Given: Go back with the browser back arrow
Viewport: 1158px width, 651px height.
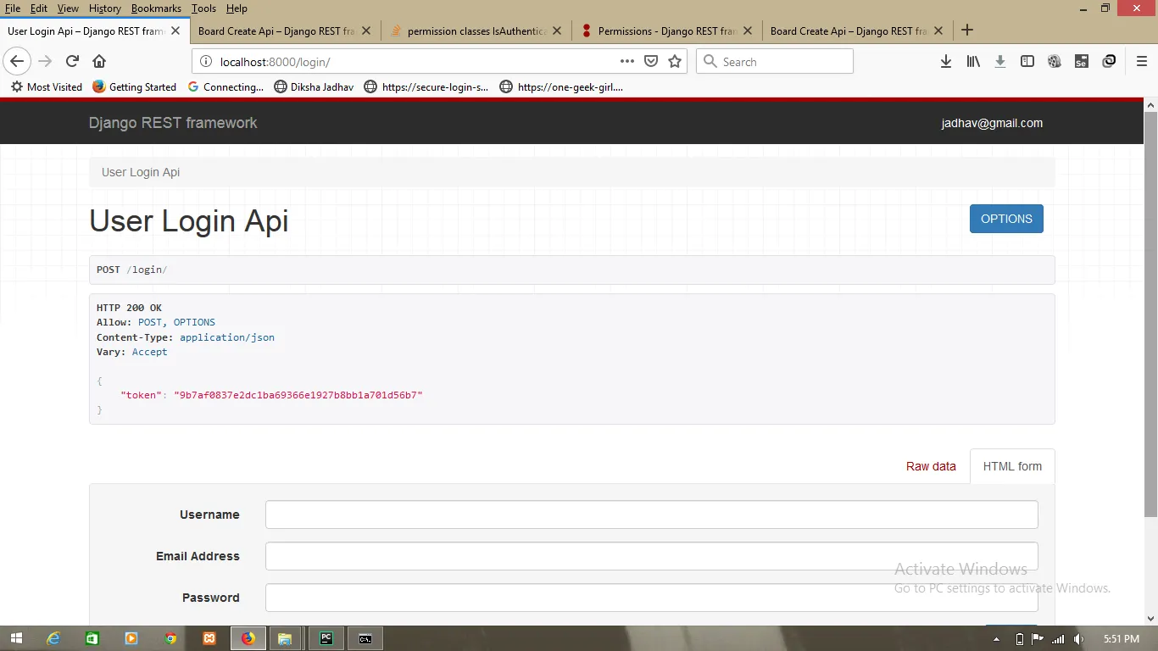Looking at the screenshot, I should click(x=17, y=61).
